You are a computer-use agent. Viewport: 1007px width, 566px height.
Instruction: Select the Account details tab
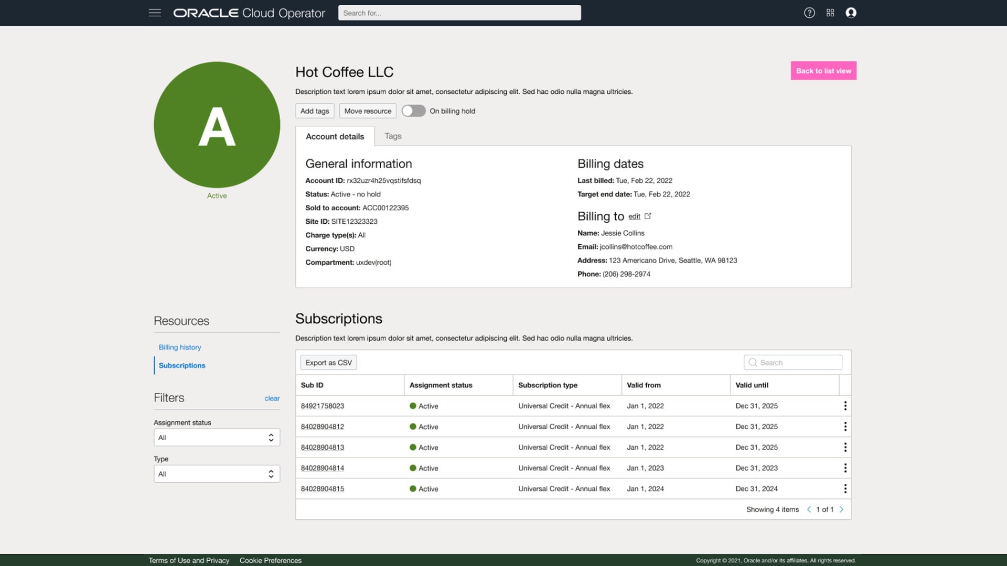335,136
